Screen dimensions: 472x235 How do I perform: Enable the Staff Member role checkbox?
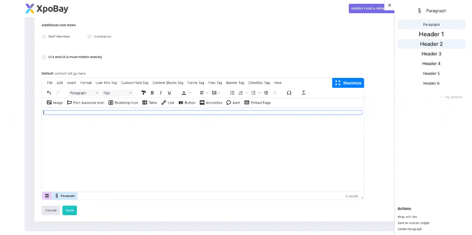point(44,36)
